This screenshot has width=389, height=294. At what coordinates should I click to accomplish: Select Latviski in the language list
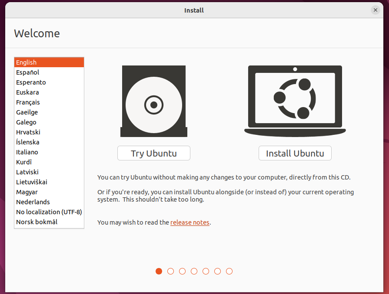pos(49,172)
